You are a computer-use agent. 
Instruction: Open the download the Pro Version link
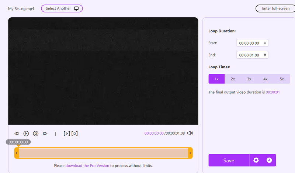(87, 166)
